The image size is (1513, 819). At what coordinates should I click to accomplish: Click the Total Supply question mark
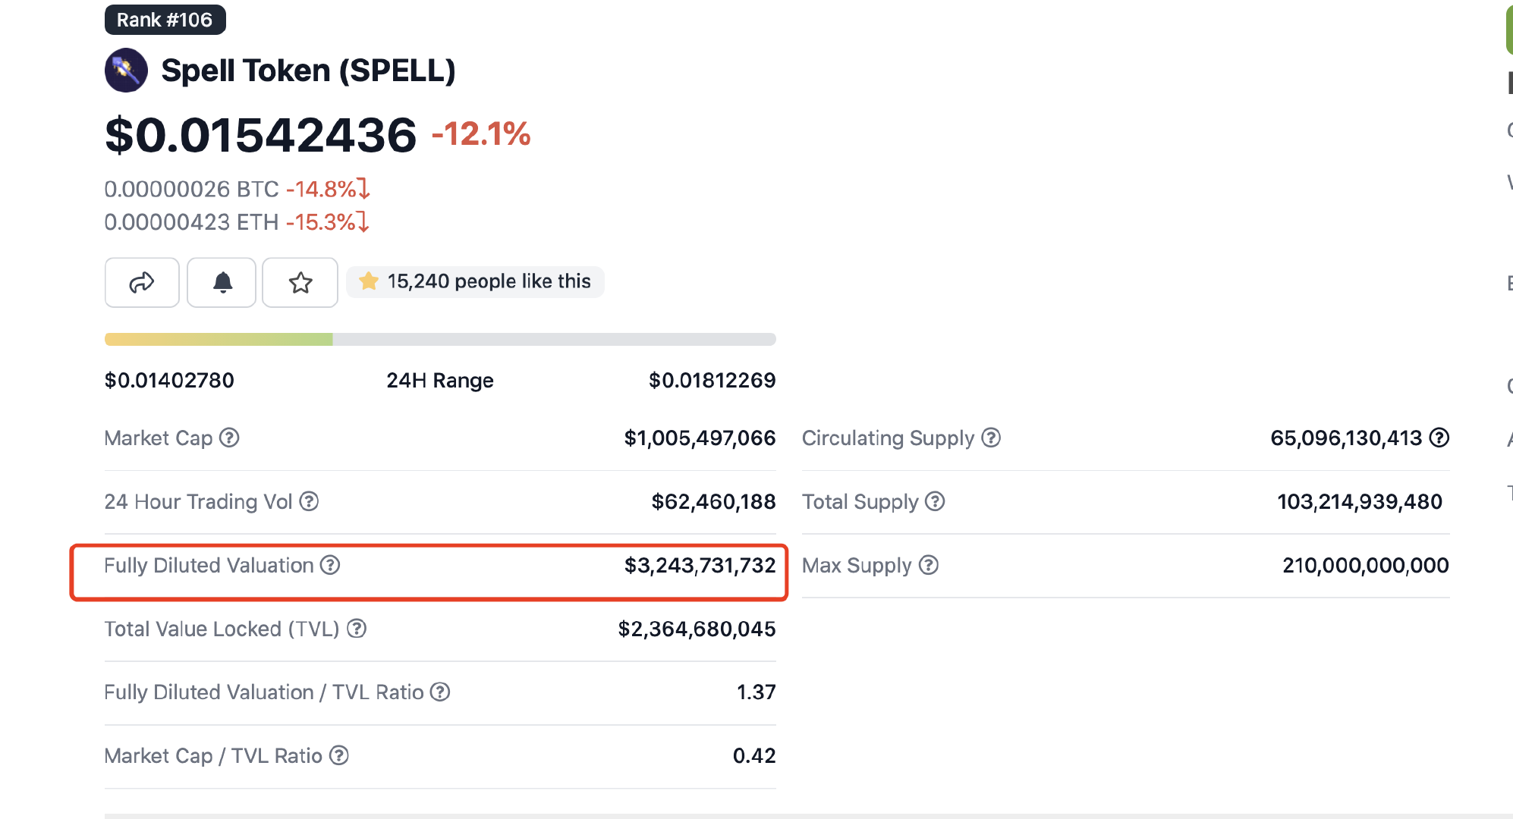935,501
